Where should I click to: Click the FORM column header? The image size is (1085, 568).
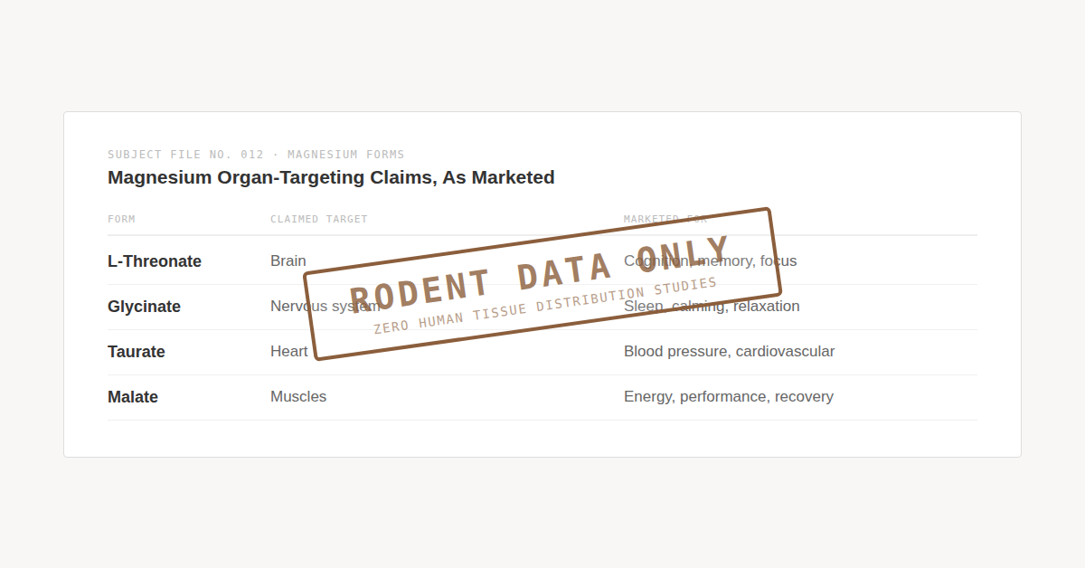coord(121,219)
